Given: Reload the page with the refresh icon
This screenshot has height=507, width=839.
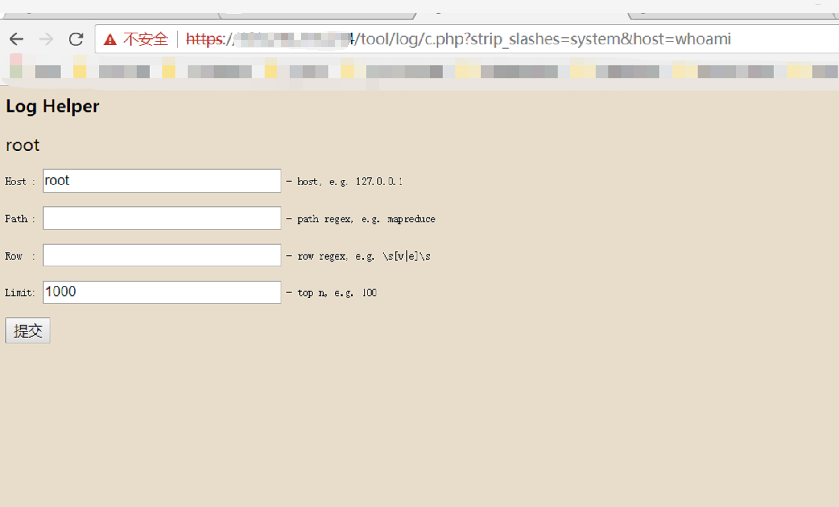Looking at the screenshot, I should [x=76, y=39].
